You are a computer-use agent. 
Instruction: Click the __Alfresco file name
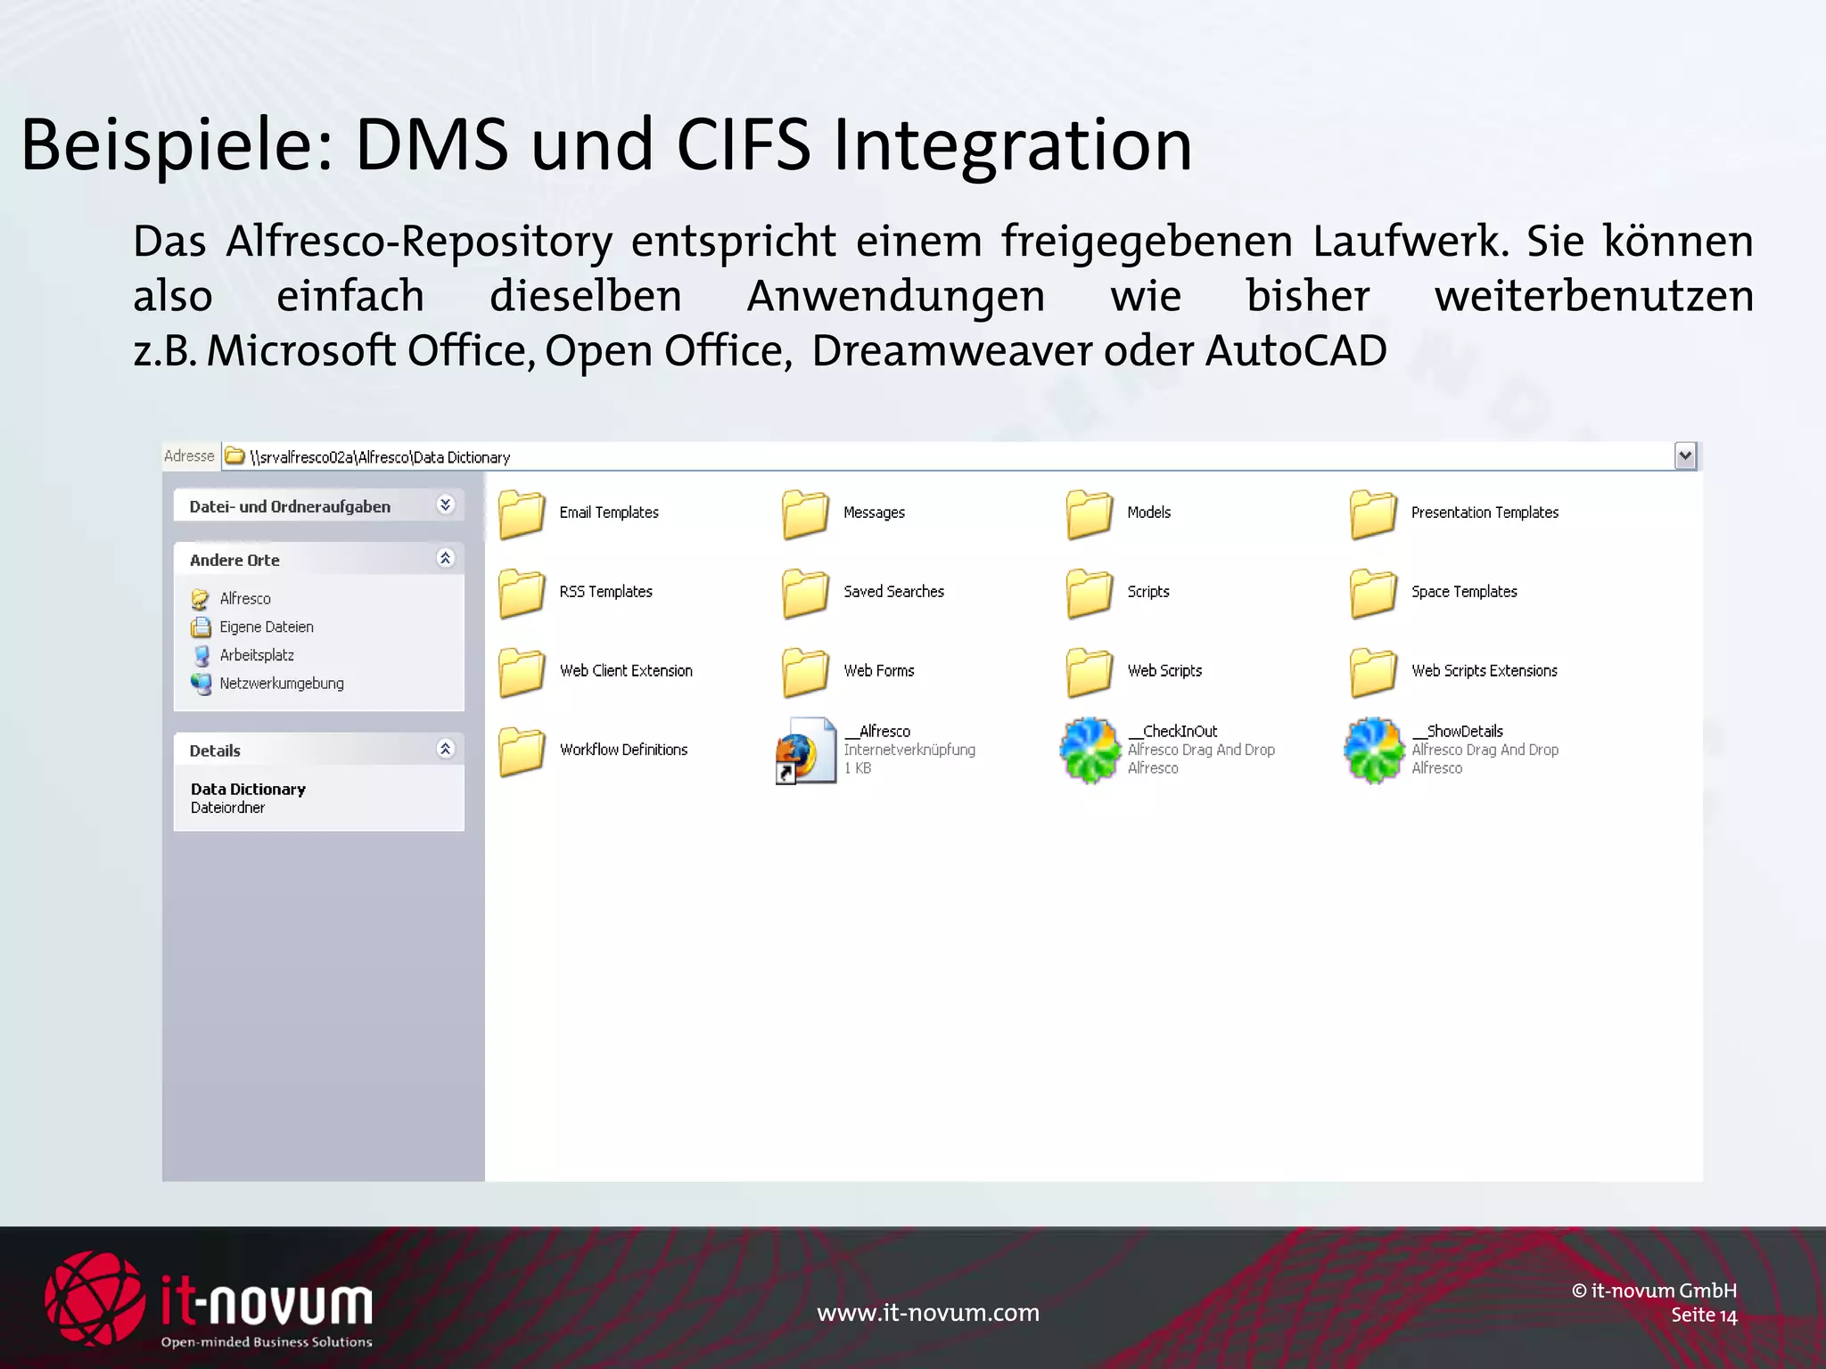click(x=877, y=732)
